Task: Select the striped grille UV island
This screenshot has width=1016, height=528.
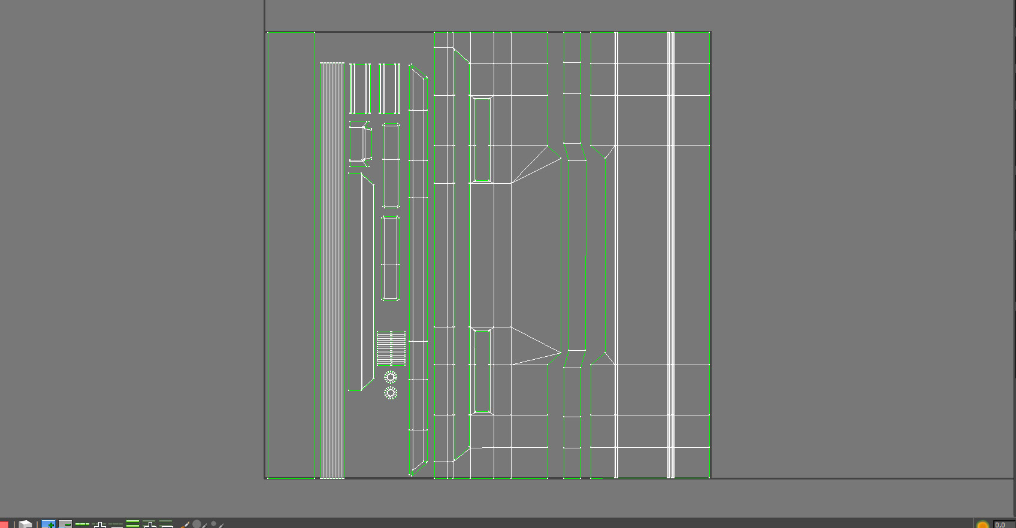Action: pyautogui.click(x=391, y=348)
